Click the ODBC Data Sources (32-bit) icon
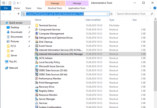Screen dimensions: 157x108 pyautogui.click(x=37, y=70)
